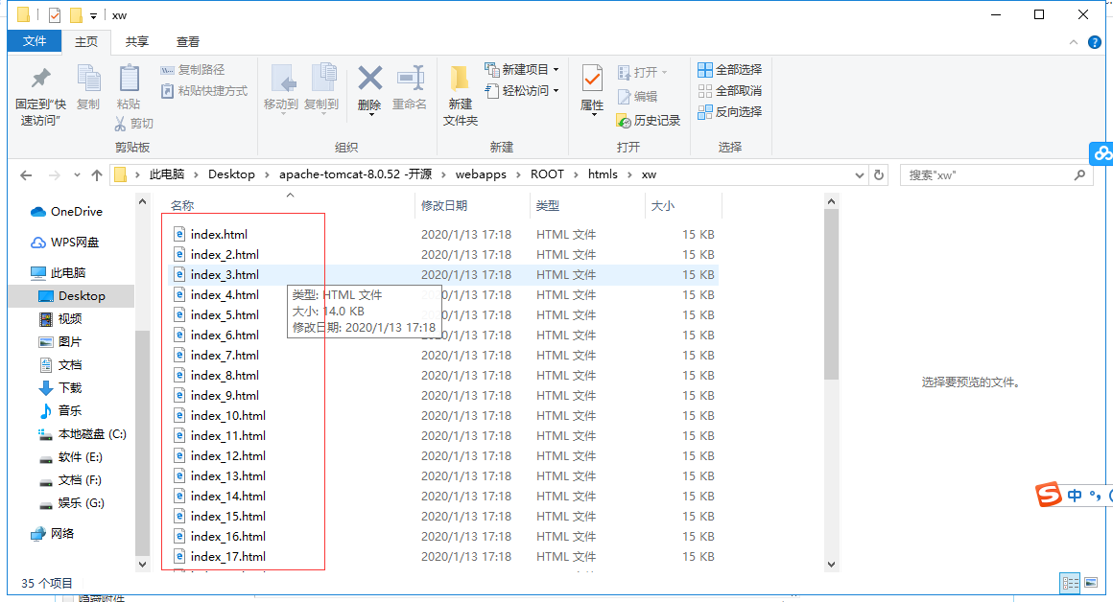
Task: Select 此电脑 in the navigation pane
Action: point(59,272)
